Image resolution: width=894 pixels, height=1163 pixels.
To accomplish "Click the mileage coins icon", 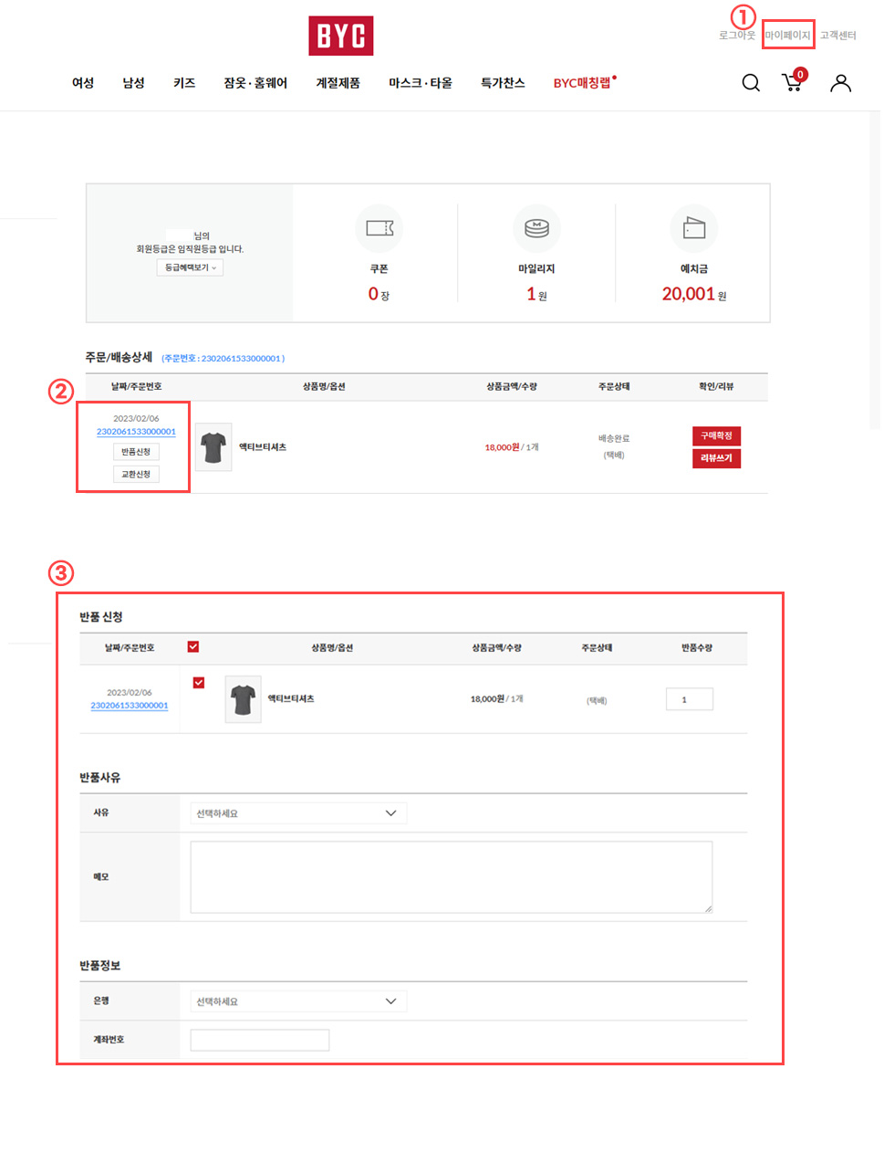I will coord(536,228).
